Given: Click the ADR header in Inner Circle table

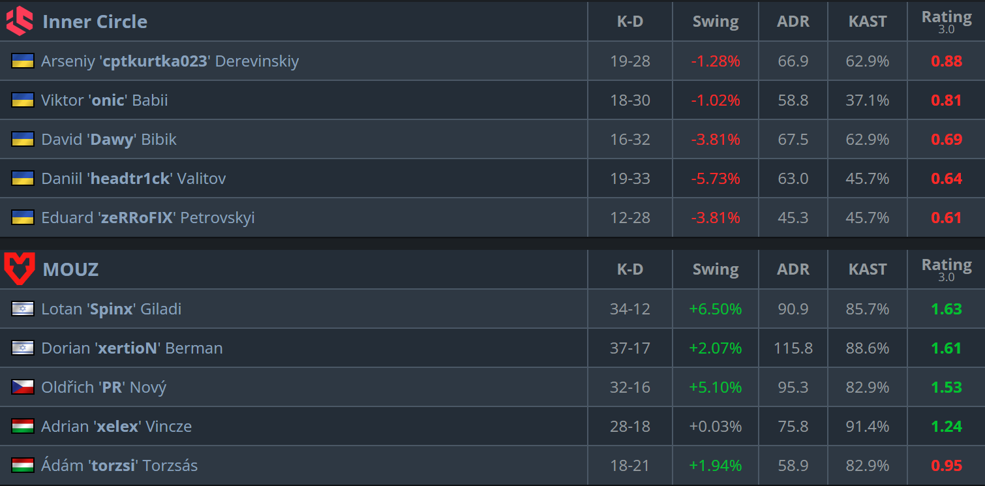Looking at the screenshot, I should 793,22.
